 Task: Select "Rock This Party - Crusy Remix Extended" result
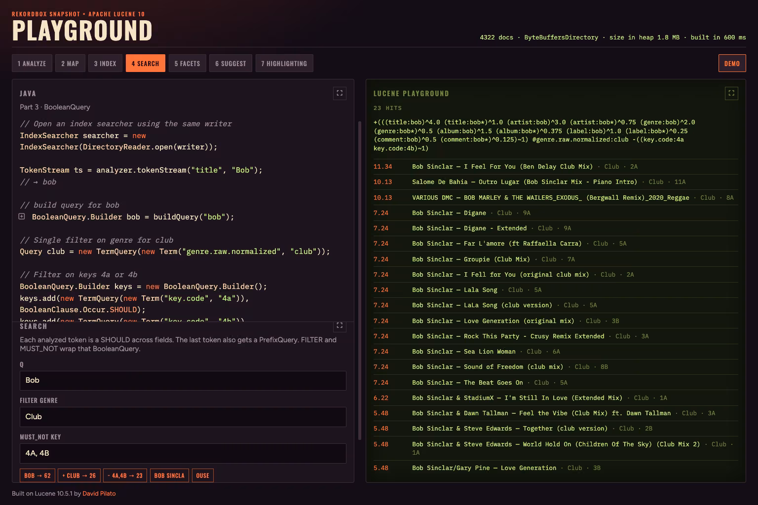pyautogui.click(x=556, y=336)
